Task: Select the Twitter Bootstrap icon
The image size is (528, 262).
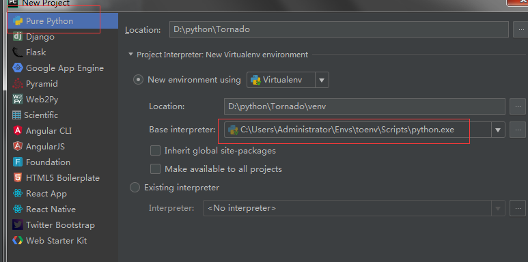Action: coord(18,224)
